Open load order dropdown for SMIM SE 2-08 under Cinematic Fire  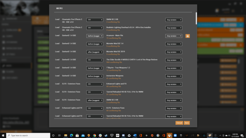pyautogui.click(x=94, y=20)
